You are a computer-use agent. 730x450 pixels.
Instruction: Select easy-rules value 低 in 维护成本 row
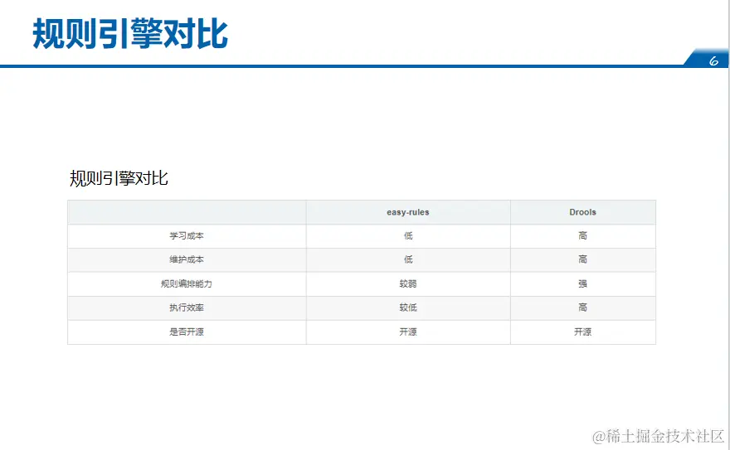tap(408, 260)
